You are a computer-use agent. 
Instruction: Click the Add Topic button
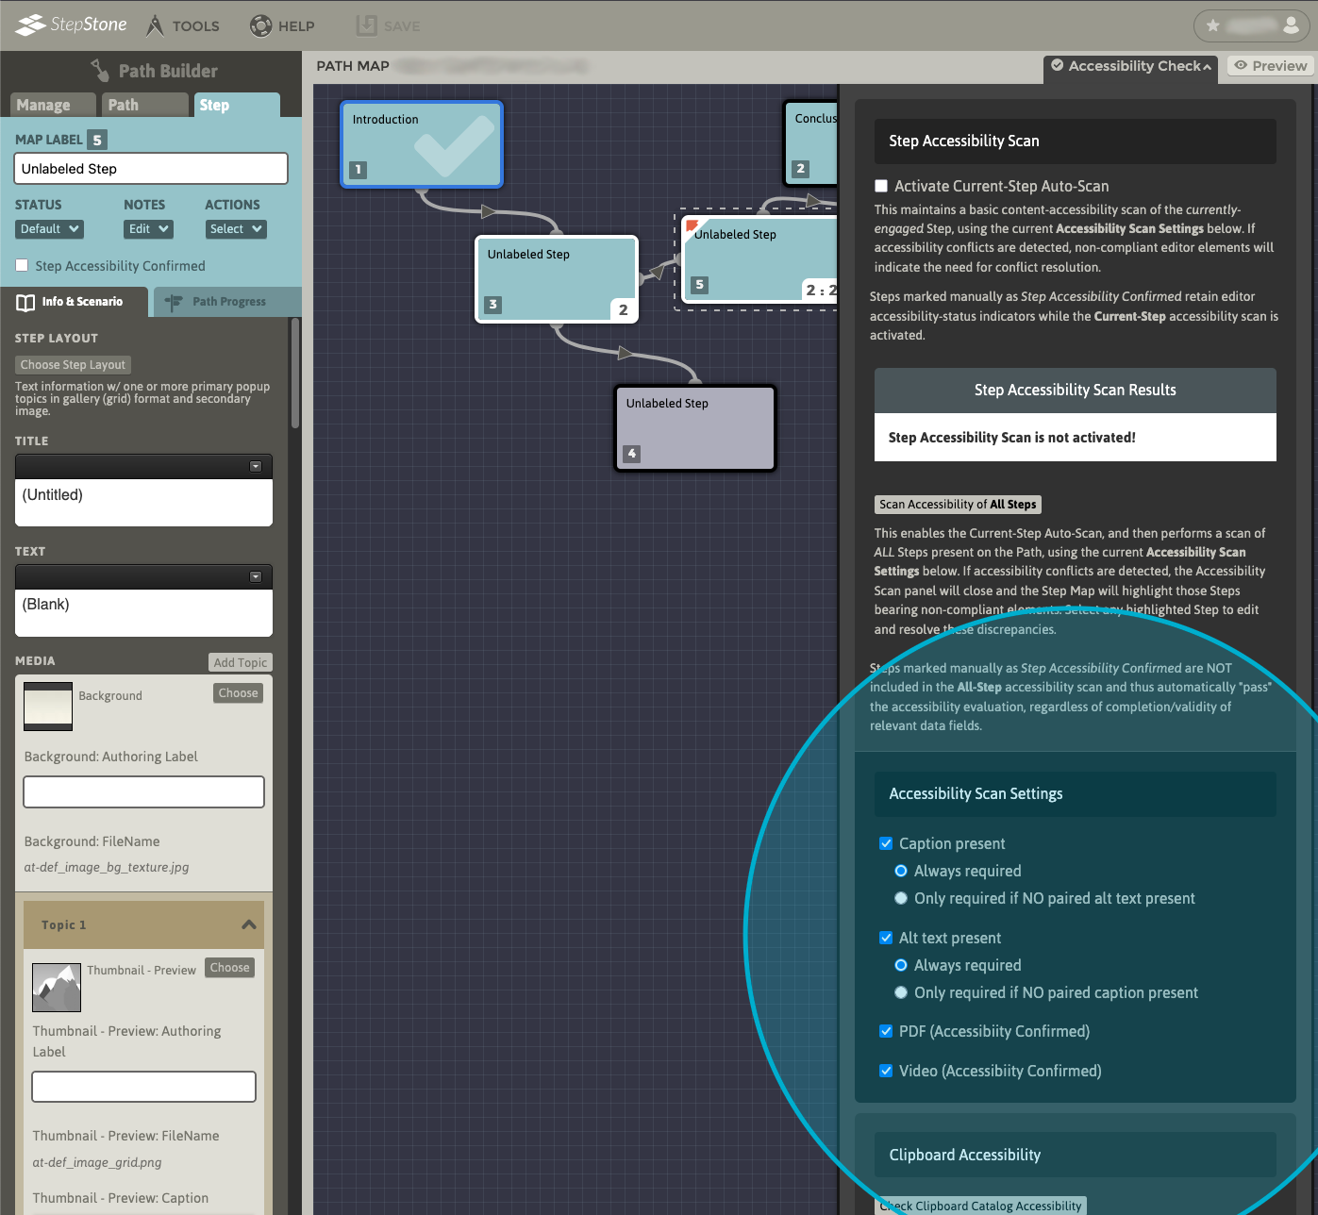240,663
